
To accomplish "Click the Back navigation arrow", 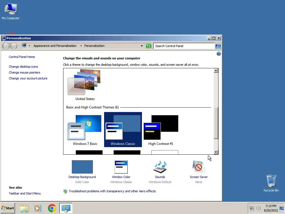I will [6, 46].
